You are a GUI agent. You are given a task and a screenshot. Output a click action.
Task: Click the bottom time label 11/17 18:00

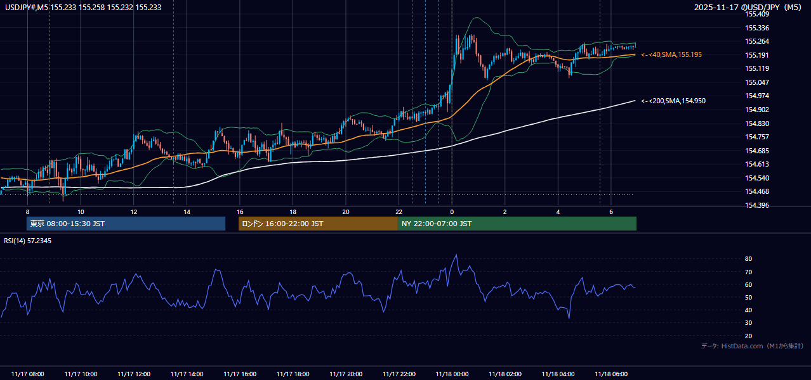(293, 374)
